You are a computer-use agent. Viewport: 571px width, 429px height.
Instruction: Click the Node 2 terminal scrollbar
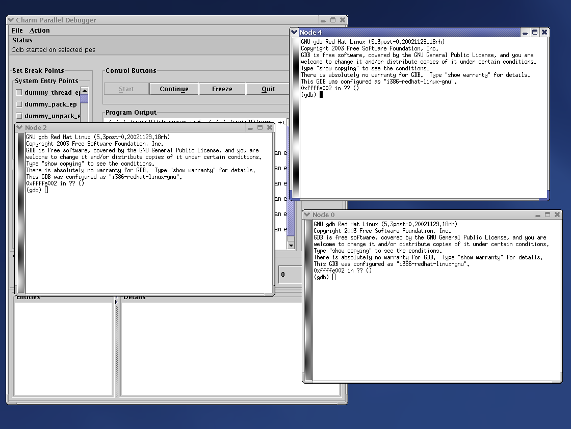[x=21, y=213]
